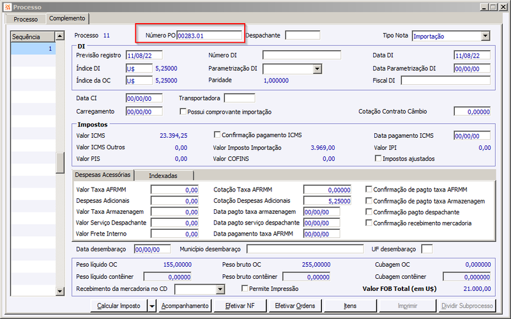
Task: Check Confirmação pagamento ICMS
Action: [217, 135]
